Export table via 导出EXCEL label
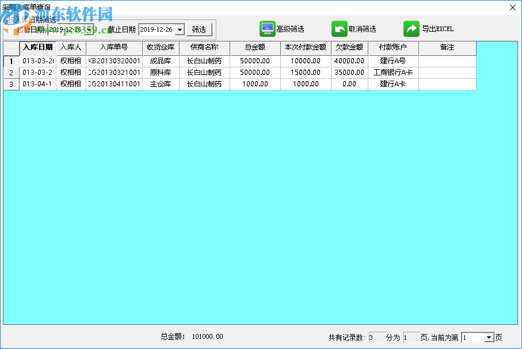522x349 pixels. point(438,29)
